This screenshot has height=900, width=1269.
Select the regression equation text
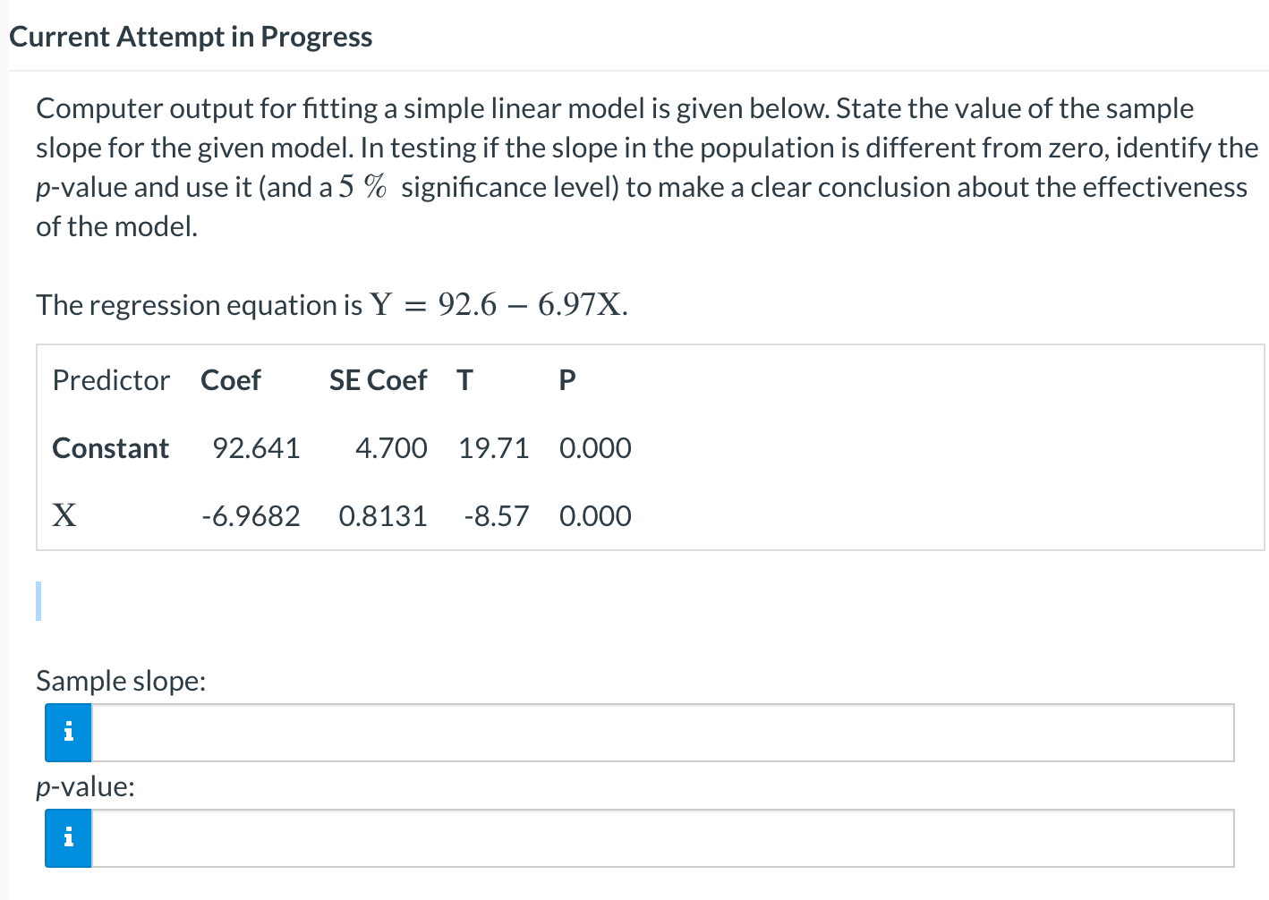pyautogui.click(x=331, y=304)
